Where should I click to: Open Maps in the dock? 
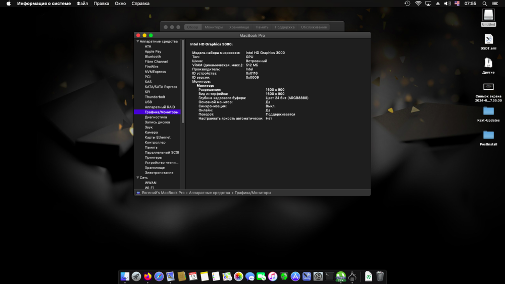[x=227, y=276]
